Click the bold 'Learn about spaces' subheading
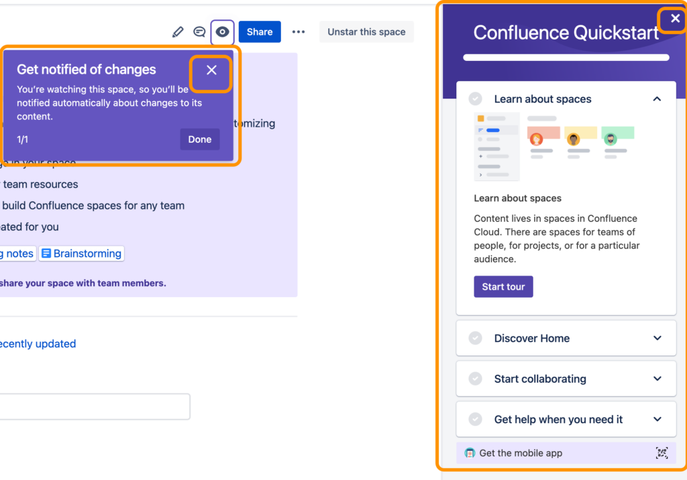The image size is (687, 480). [517, 198]
